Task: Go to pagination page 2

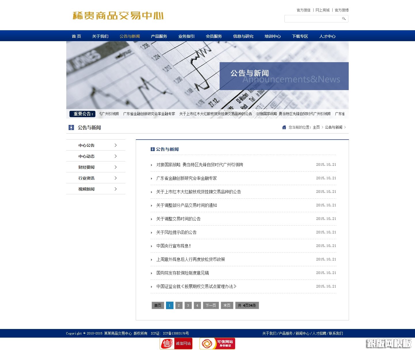Action: coord(179,305)
